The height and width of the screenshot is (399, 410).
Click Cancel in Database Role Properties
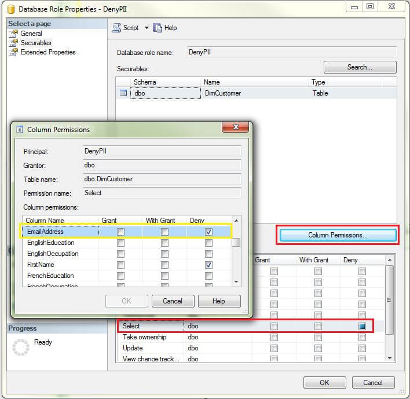[373, 383]
